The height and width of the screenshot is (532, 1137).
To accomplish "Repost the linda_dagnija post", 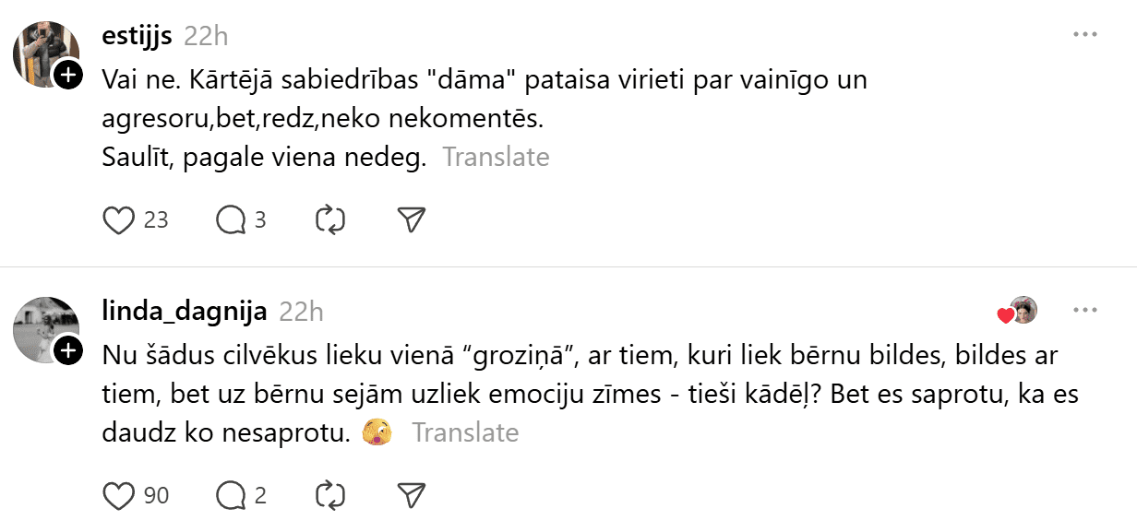I will click(x=329, y=496).
